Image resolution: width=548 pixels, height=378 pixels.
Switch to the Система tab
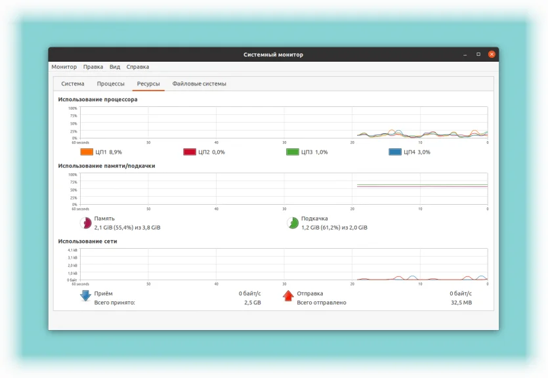(x=73, y=84)
